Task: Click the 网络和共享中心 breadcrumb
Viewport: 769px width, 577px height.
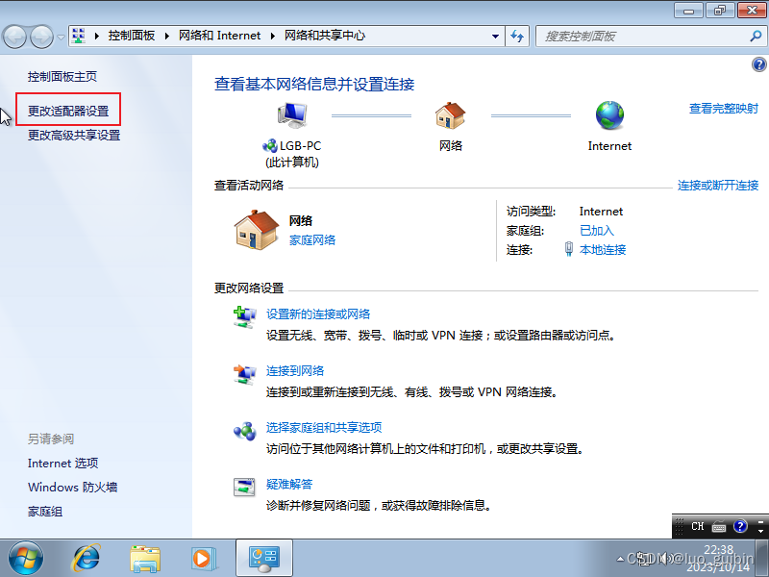Action: click(x=325, y=36)
